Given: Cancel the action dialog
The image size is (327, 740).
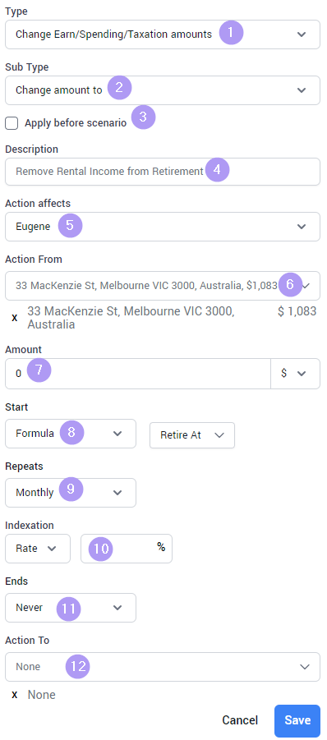Looking at the screenshot, I should (240, 720).
